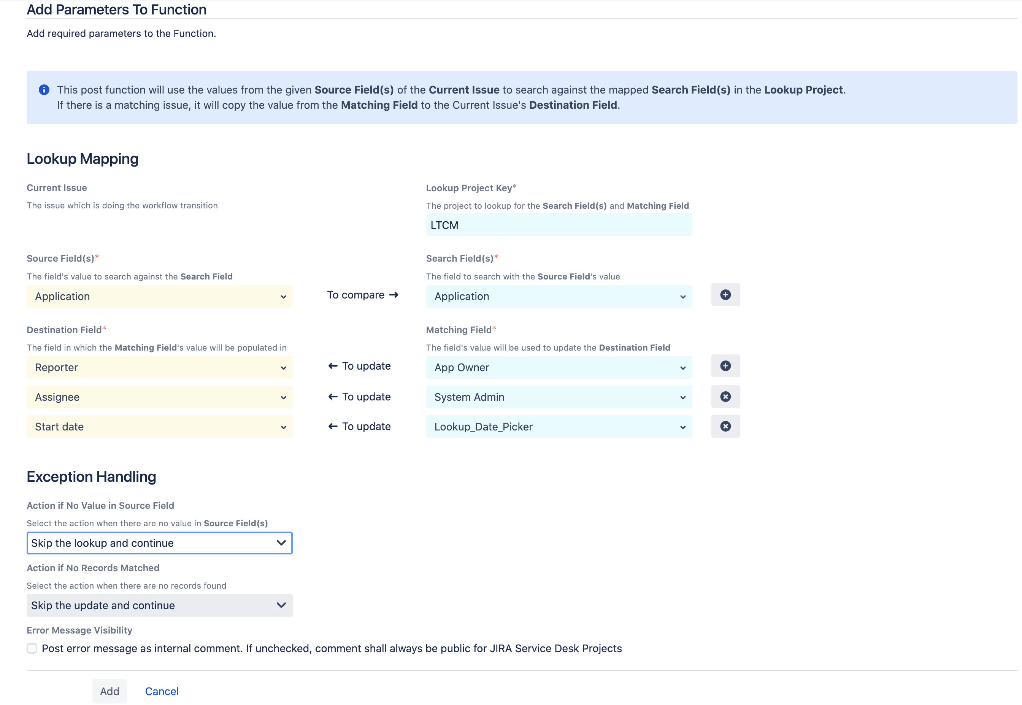Click the Cancel link
This screenshot has height=705, width=1022.
(162, 691)
